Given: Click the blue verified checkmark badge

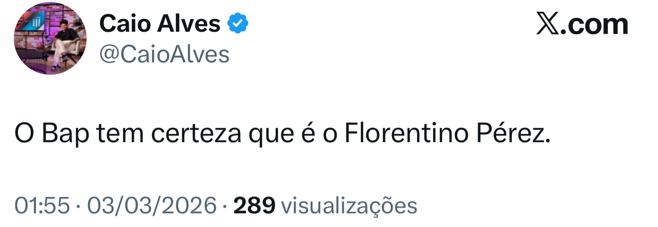Looking at the screenshot, I should coord(238,23).
